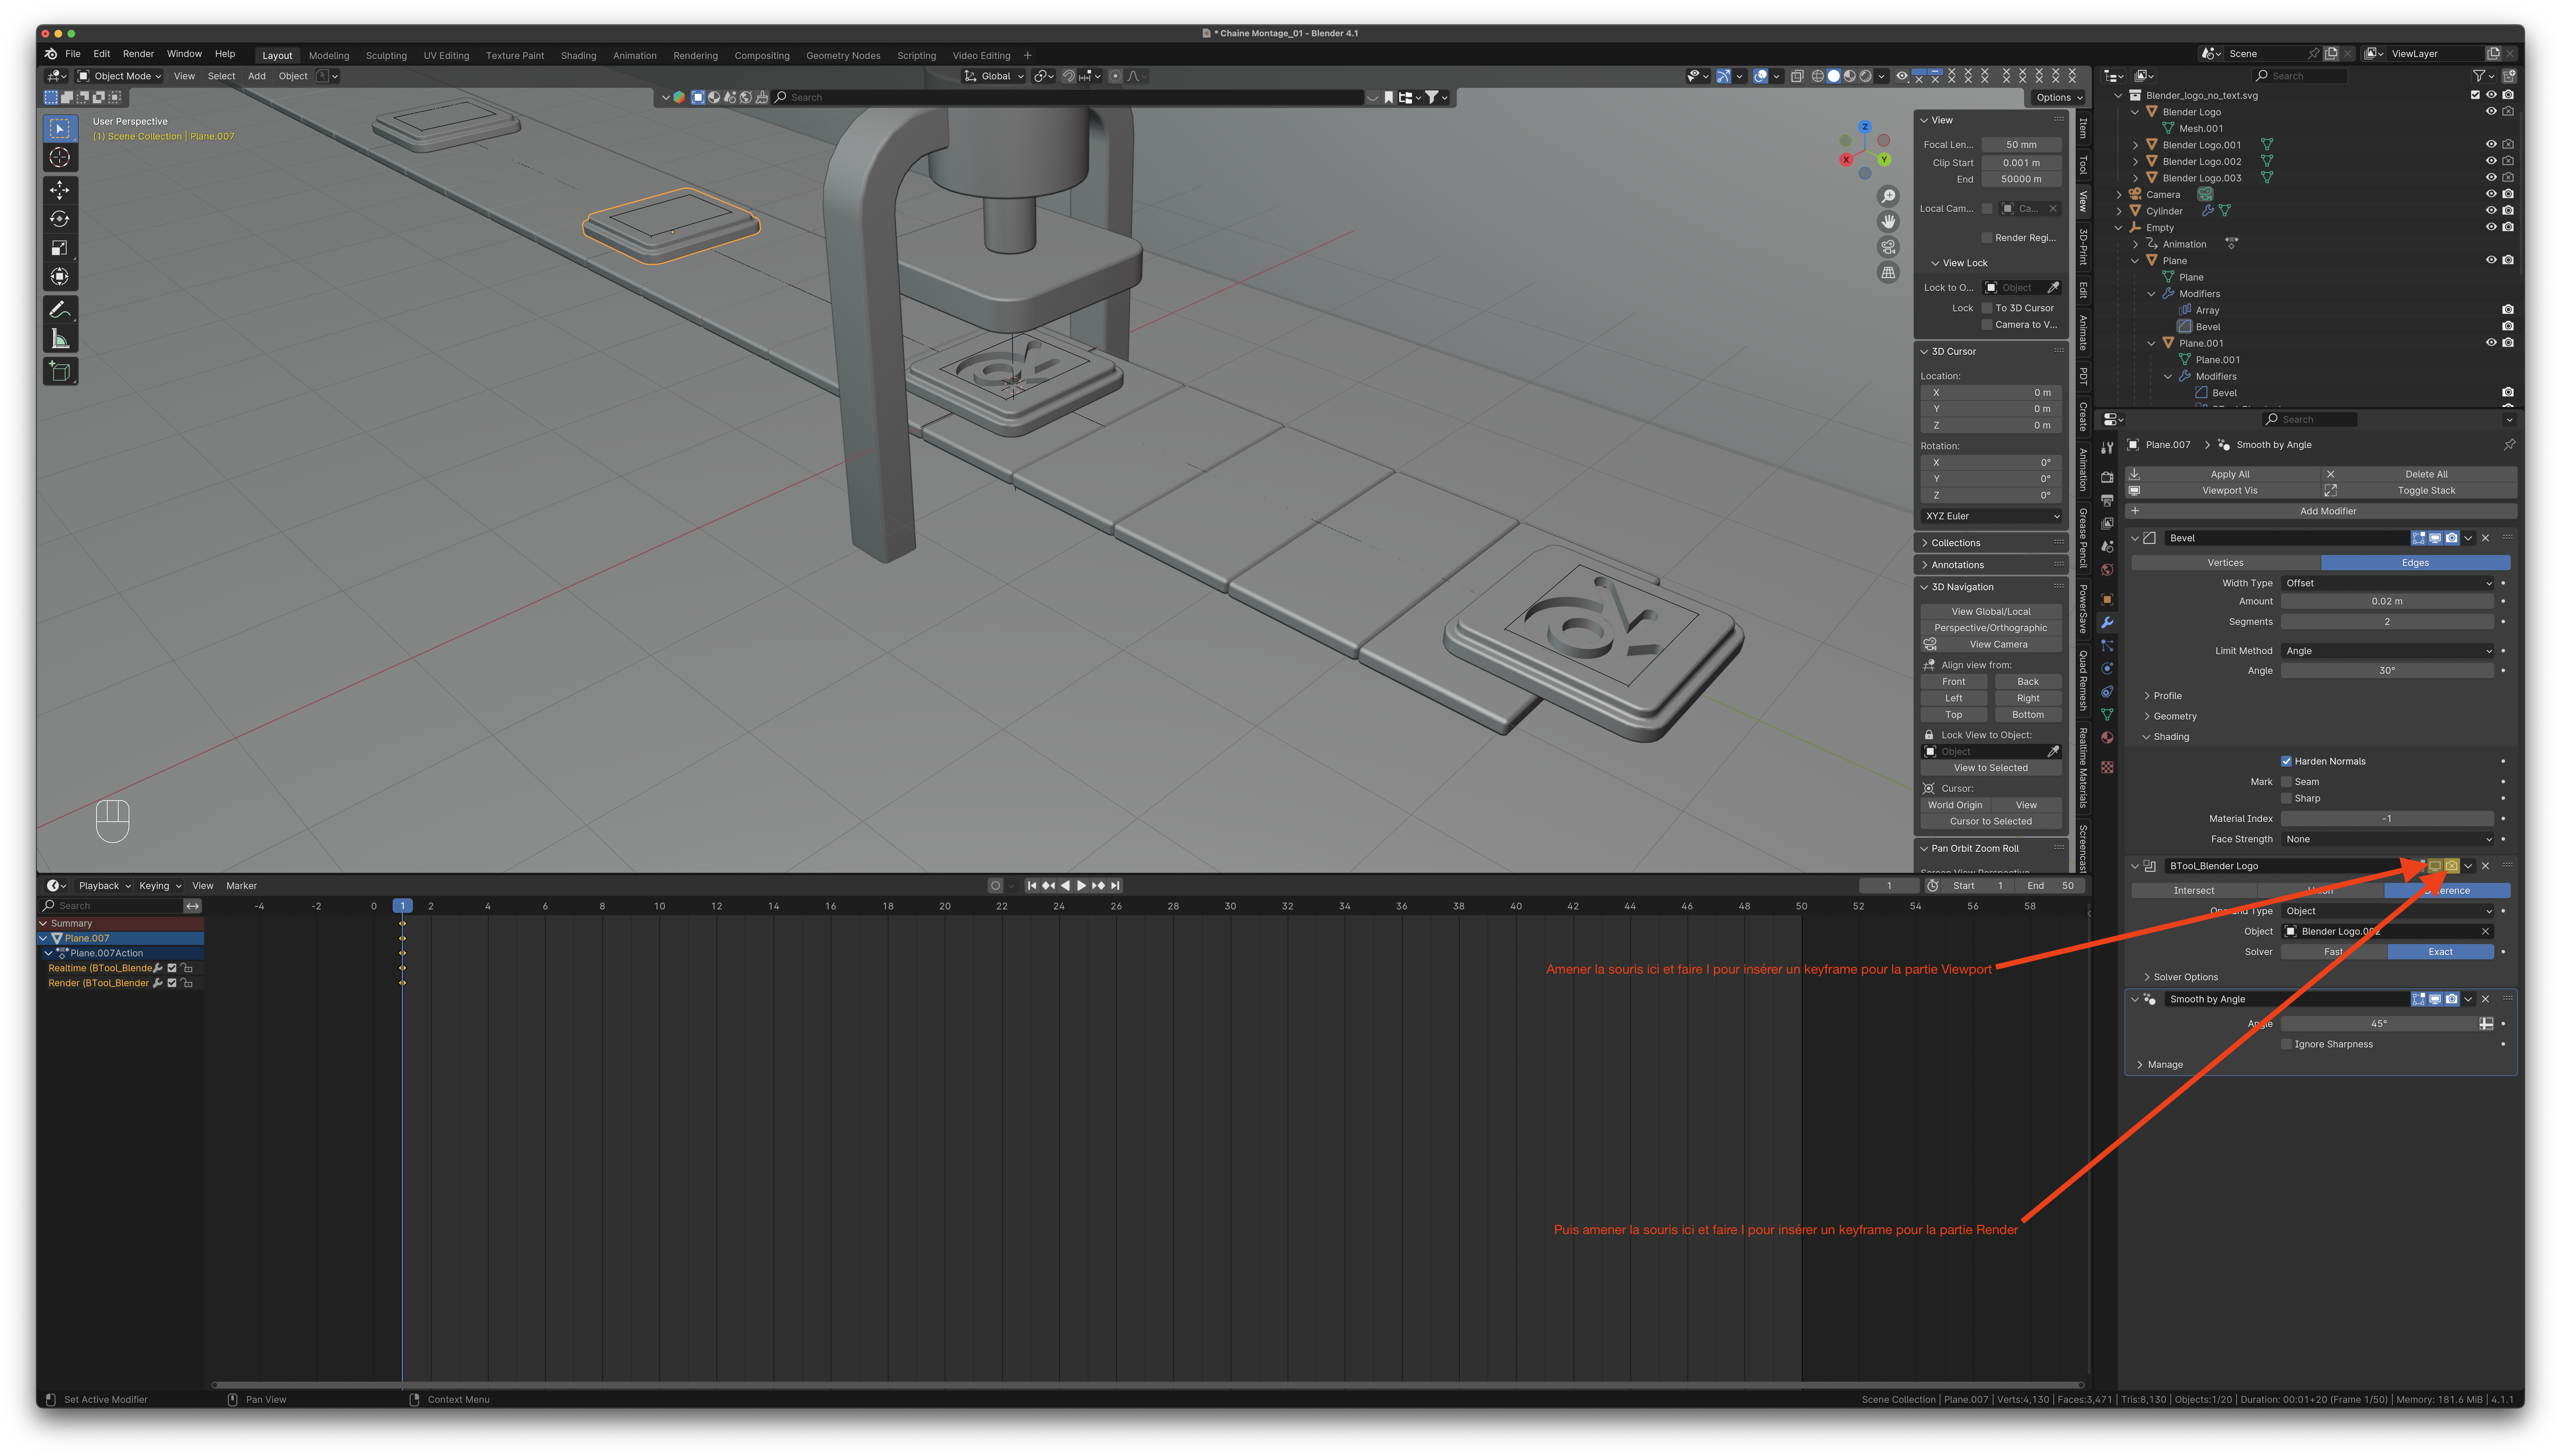Jump to the timeline end frame

point(1115,885)
